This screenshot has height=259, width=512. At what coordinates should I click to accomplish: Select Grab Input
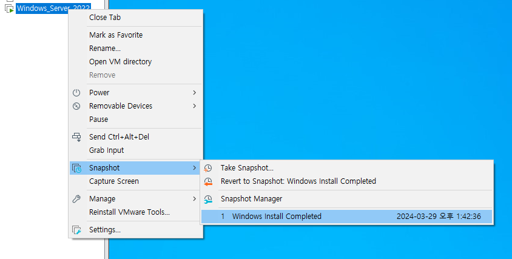click(x=135, y=150)
